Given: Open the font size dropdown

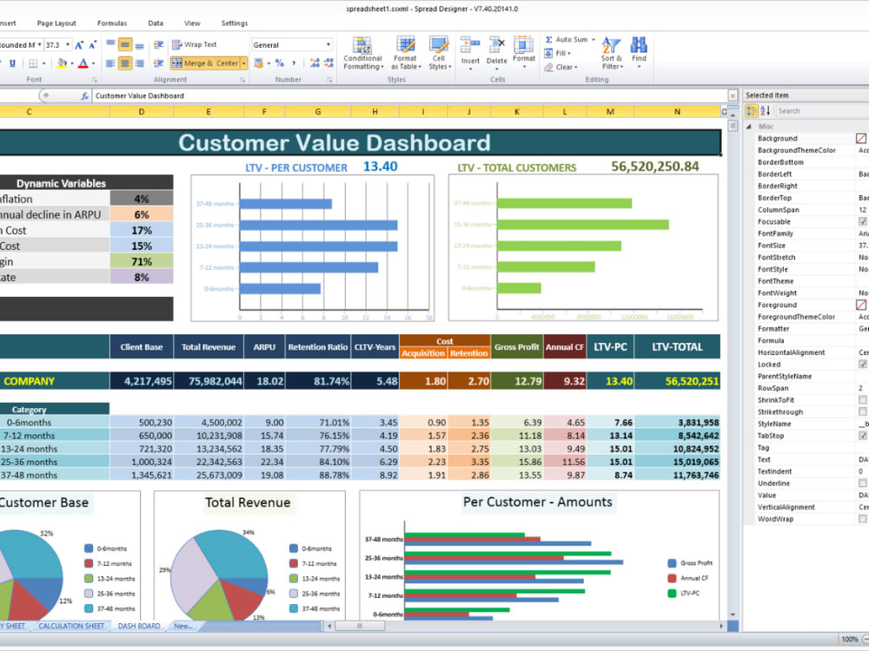Looking at the screenshot, I should pos(68,45).
